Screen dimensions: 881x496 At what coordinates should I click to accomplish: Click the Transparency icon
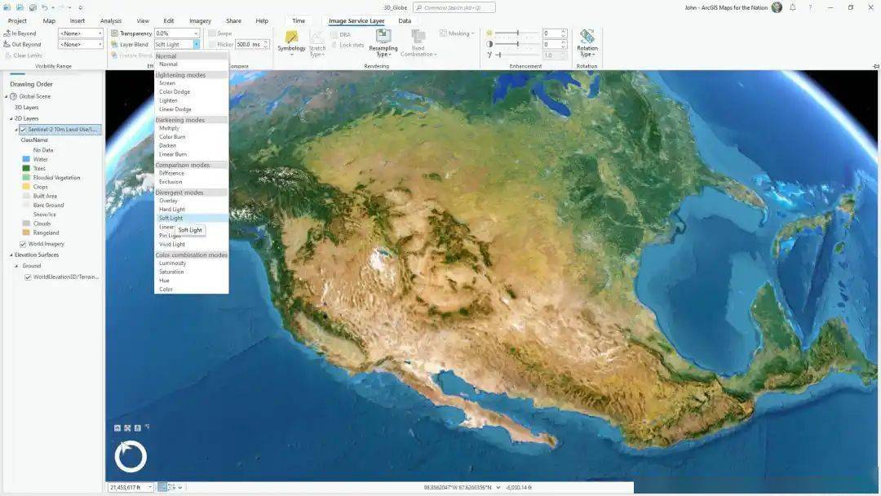point(115,33)
